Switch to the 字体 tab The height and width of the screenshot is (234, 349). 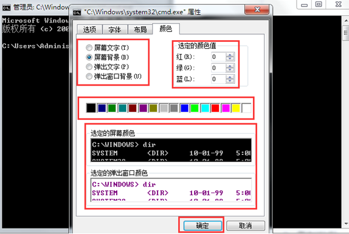[x=115, y=29]
